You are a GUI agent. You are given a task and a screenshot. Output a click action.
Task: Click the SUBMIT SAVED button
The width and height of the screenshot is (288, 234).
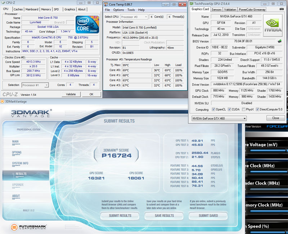coord(208,216)
